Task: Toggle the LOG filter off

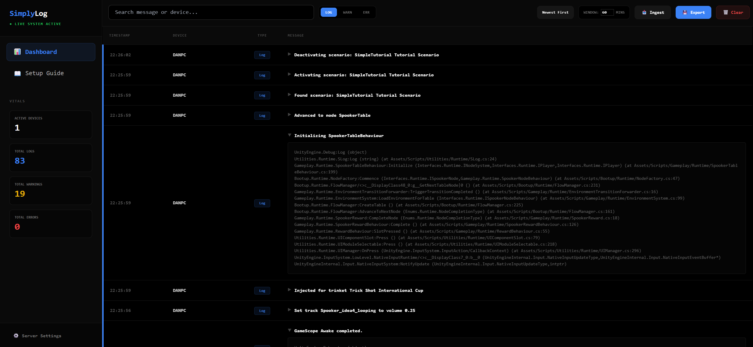Action: coord(329,12)
